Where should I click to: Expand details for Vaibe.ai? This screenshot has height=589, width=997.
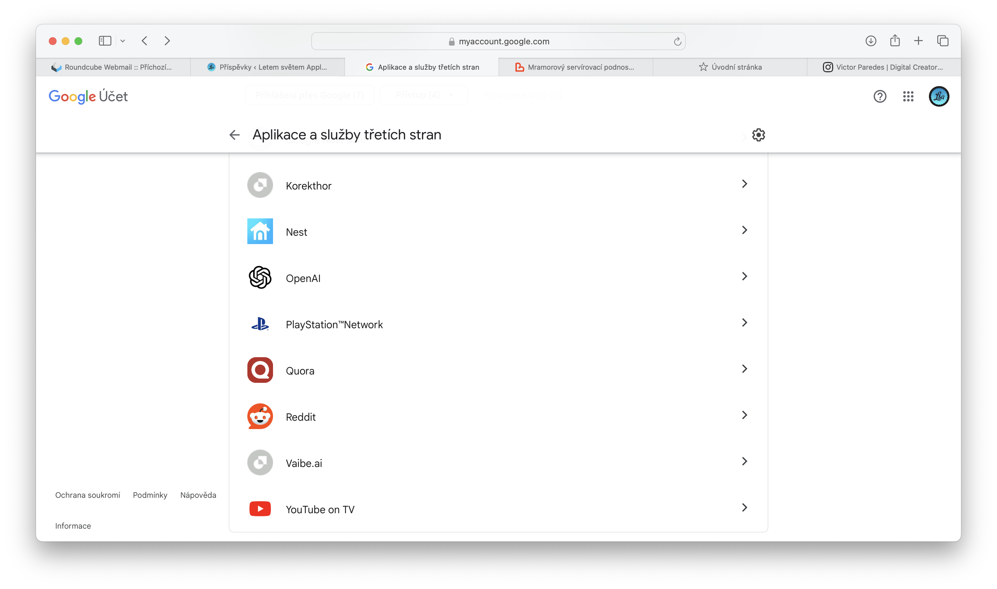pyautogui.click(x=744, y=461)
